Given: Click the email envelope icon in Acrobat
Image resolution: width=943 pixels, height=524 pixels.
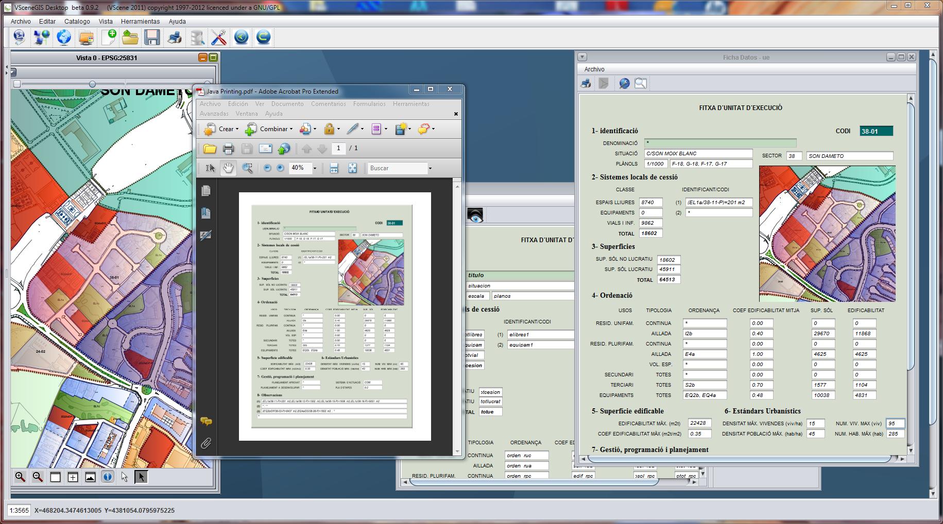Looking at the screenshot, I should coord(265,149).
